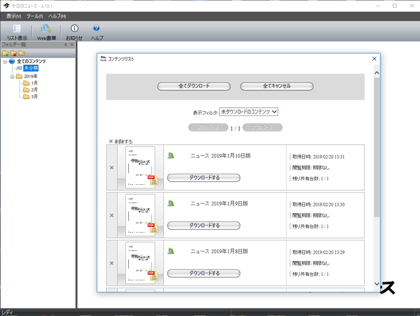Viewport: 420px width, 316px height.
Task: Collapse the 2019年 folder tree node
Action: tap(12, 76)
